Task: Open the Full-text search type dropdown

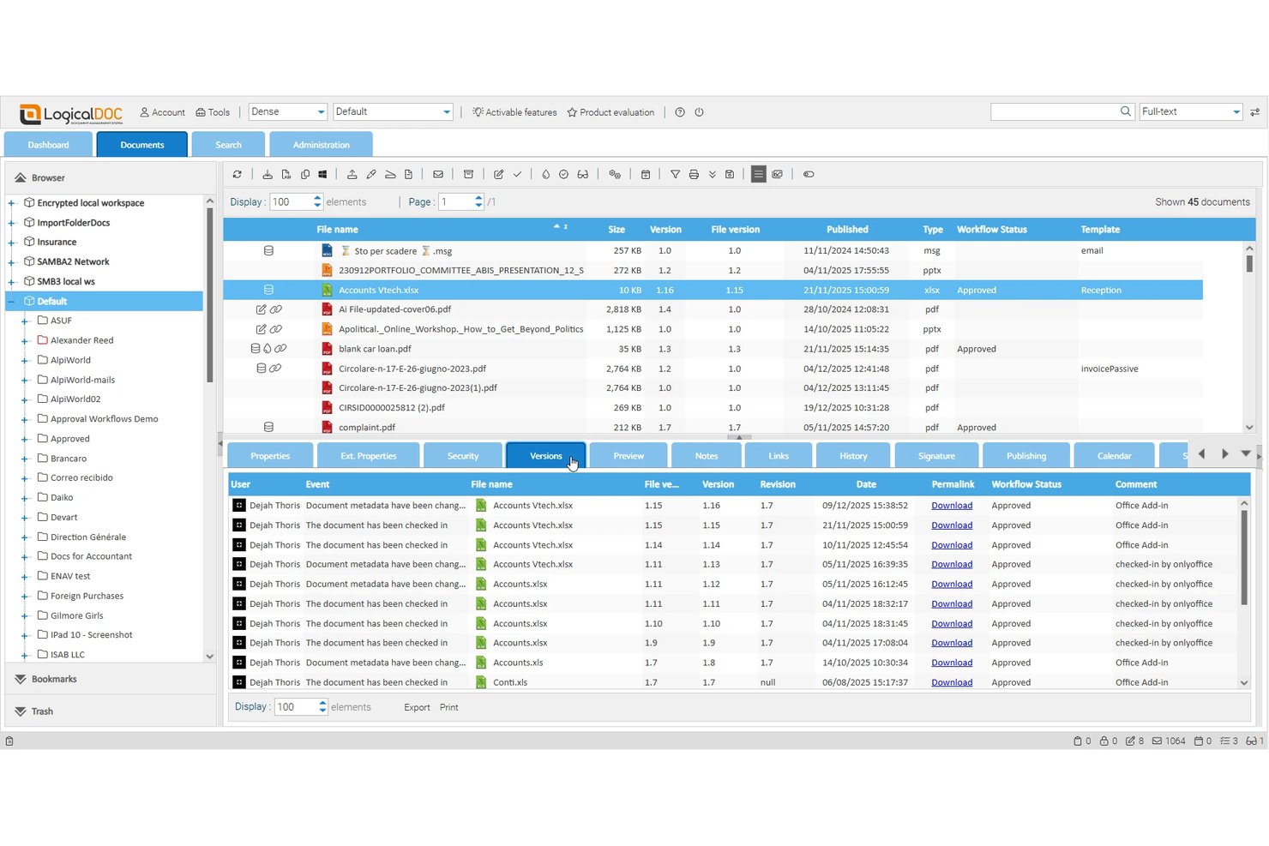Action: tap(1236, 112)
